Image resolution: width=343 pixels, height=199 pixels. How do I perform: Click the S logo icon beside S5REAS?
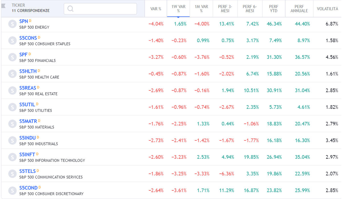click(12, 91)
